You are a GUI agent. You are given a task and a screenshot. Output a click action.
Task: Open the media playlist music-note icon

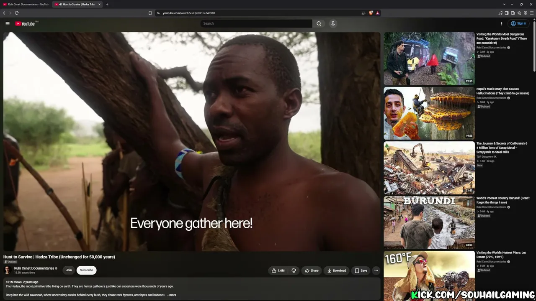tap(500, 13)
